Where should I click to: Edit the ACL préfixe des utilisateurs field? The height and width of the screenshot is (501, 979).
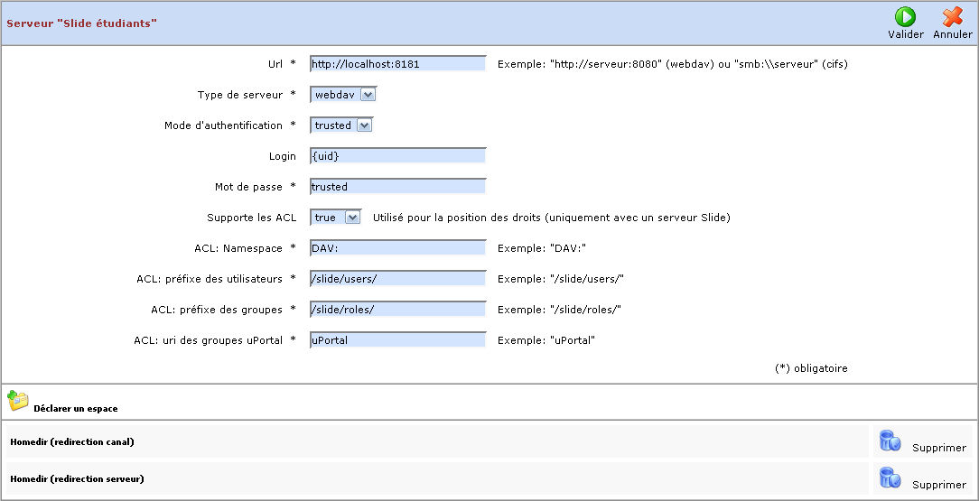(397, 279)
